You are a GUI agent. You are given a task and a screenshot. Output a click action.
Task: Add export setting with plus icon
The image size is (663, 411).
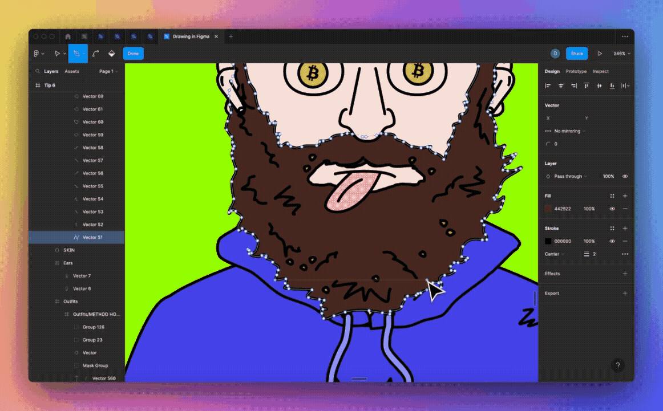[625, 293]
